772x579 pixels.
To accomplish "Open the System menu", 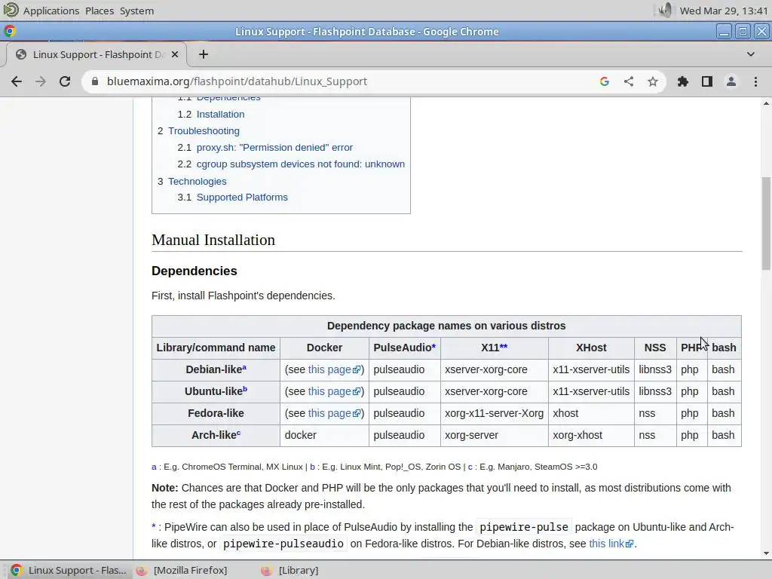I will pyautogui.click(x=137, y=11).
